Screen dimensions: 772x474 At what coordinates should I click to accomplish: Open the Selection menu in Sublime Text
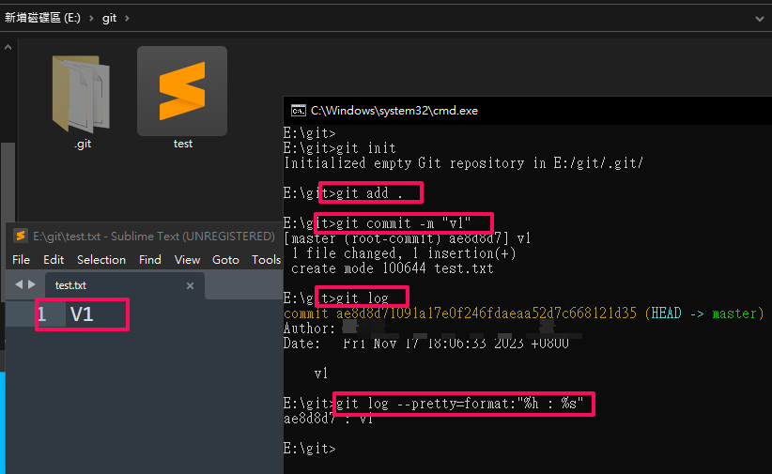click(x=100, y=259)
